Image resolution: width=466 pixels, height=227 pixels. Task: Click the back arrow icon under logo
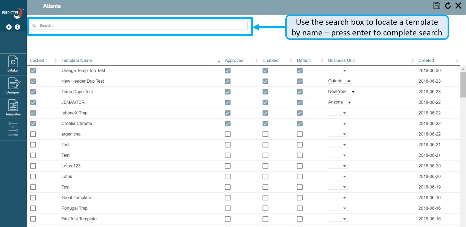pos(9,27)
